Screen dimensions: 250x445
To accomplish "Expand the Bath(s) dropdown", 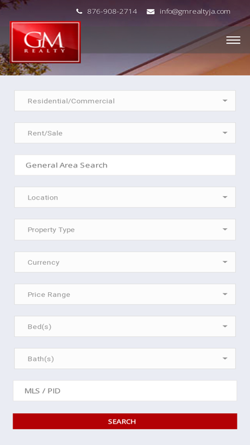I will 125,358.
